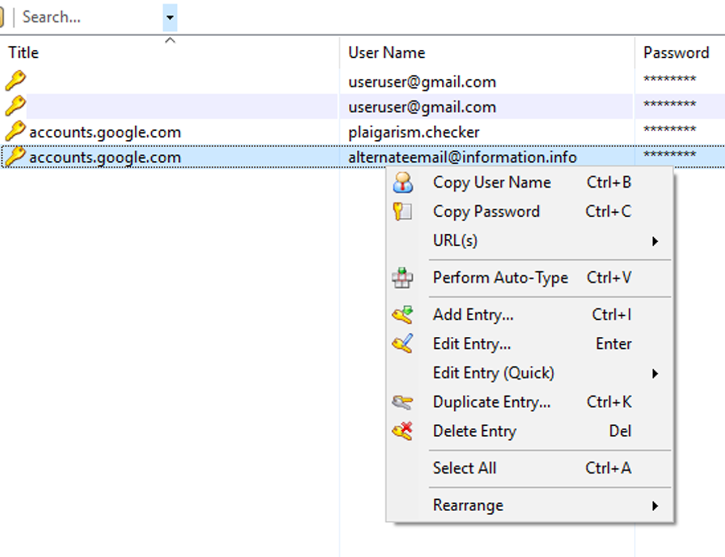Click masked password in plaigarism.checker row
Image resolution: width=725 pixels, height=557 pixels.
(669, 130)
